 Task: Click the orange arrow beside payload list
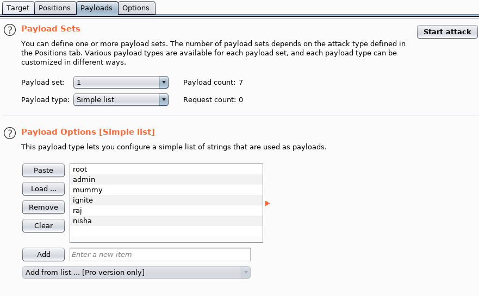[x=268, y=204]
